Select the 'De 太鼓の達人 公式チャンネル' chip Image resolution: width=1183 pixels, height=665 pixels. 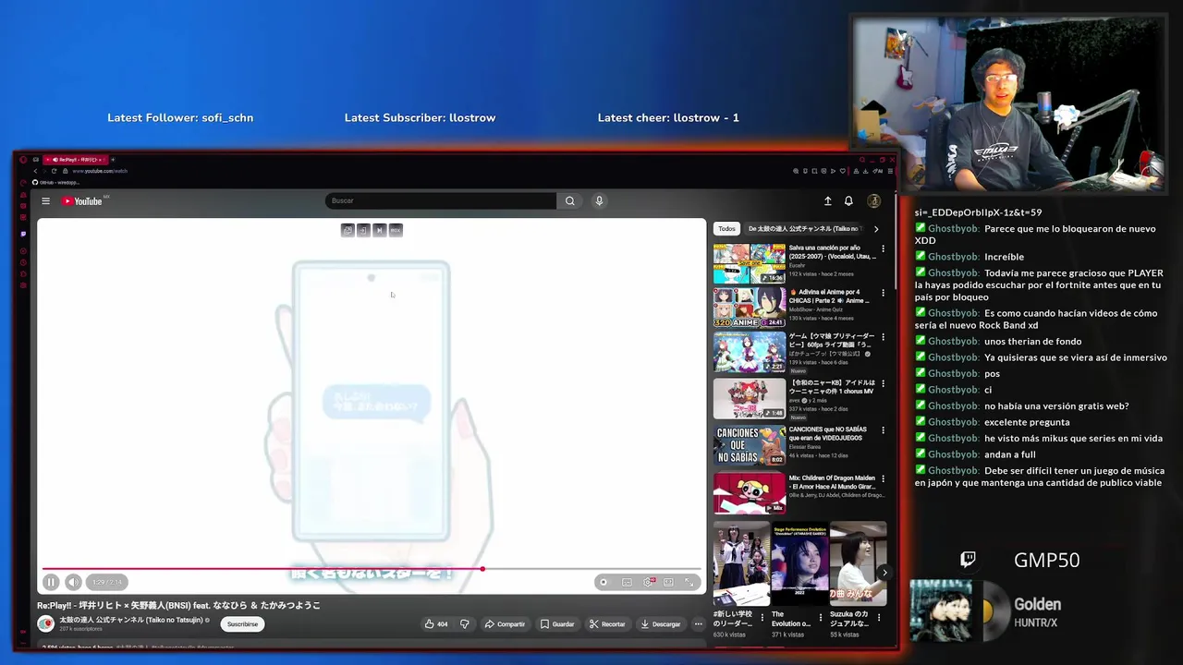pyautogui.click(x=803, y=229)
